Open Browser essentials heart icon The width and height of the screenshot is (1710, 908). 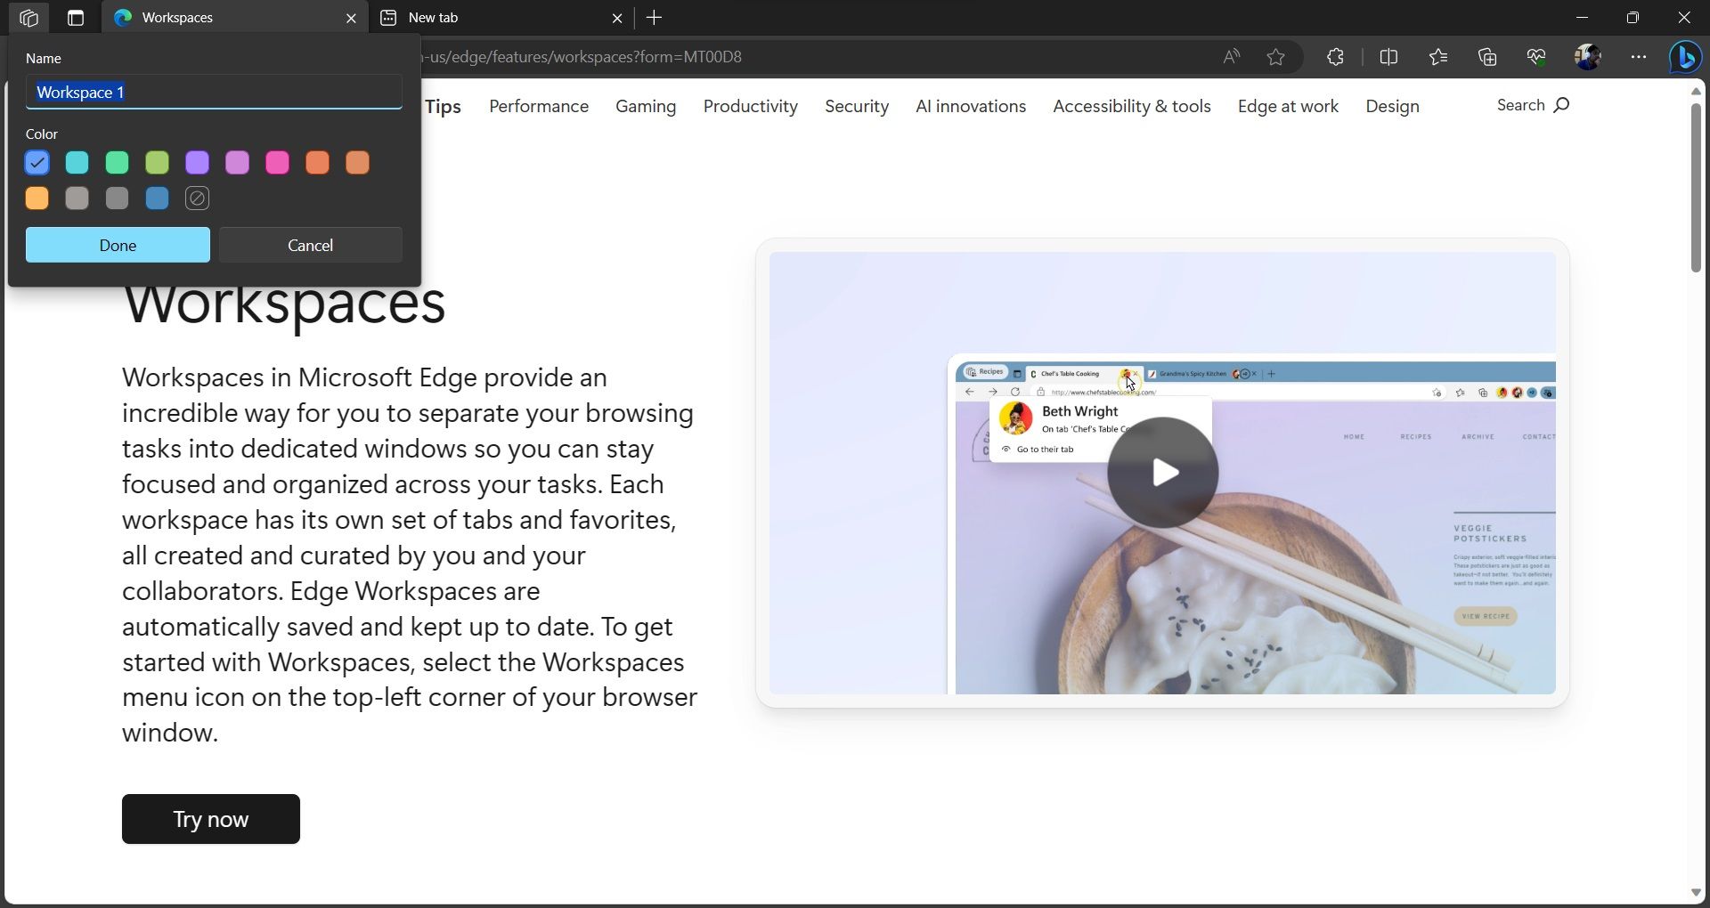pyautogui.click(x=1536, y=57)
